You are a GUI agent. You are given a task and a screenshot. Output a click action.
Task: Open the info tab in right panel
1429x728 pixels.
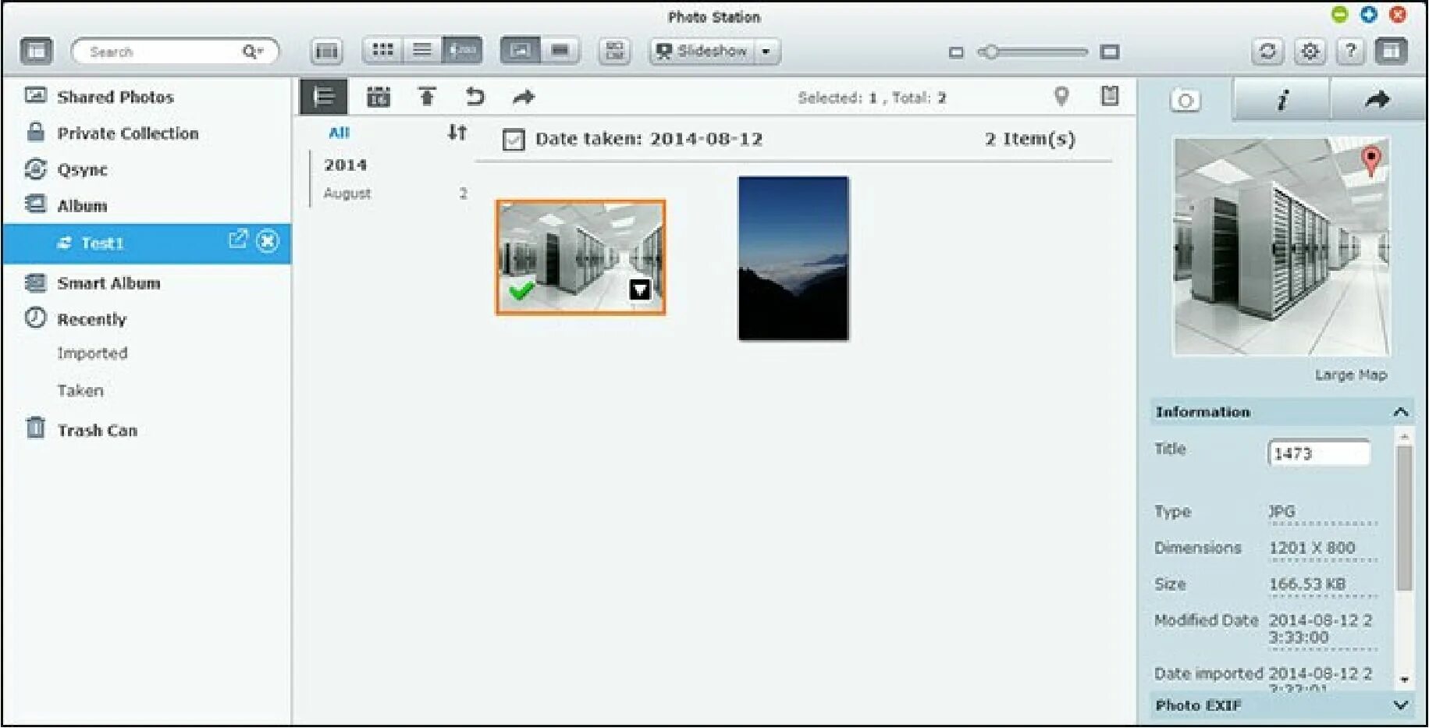[x=1281, y=100]
